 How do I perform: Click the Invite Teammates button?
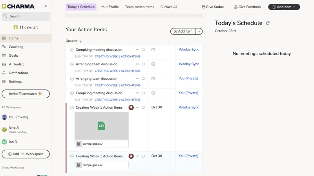point(26,94)
